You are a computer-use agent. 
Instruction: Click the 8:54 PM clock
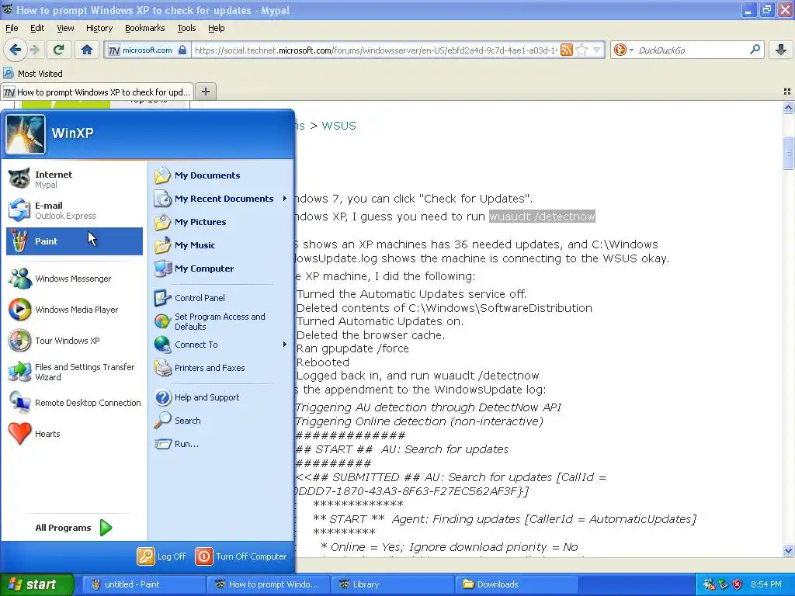click(766, 584)
